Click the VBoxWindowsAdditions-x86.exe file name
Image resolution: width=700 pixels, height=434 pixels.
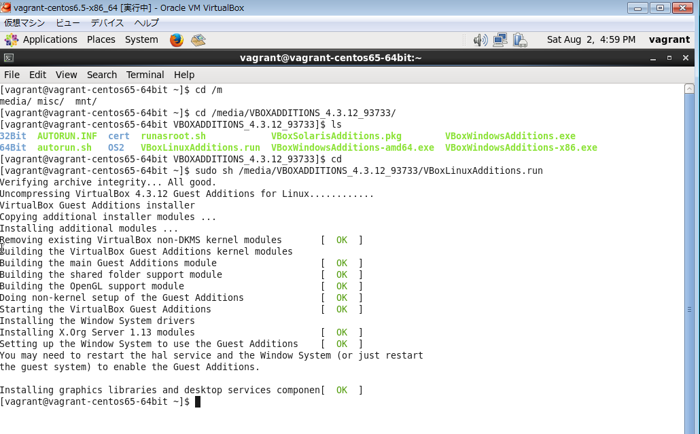coord(521,147)
